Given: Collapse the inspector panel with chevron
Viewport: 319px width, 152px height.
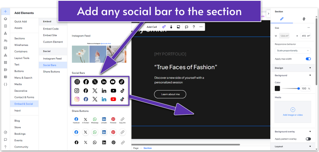Looking at the screenshot, I should pyautogui.click(x=268, y=14).
